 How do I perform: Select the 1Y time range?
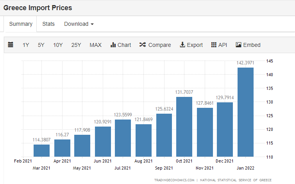pyautogui.click(x=26, y=45)
